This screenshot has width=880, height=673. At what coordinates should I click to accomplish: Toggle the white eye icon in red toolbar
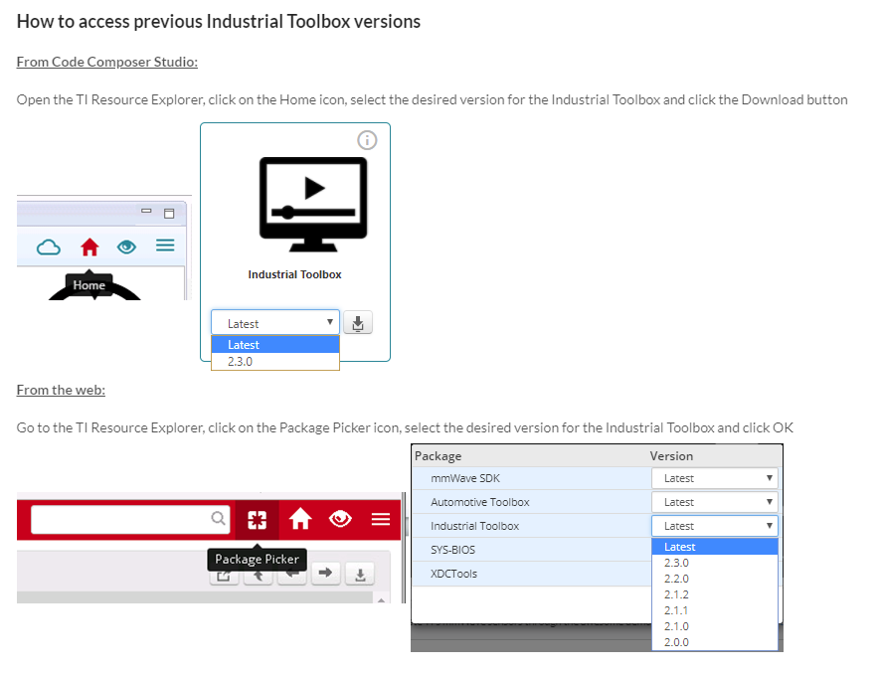(340, 519)
